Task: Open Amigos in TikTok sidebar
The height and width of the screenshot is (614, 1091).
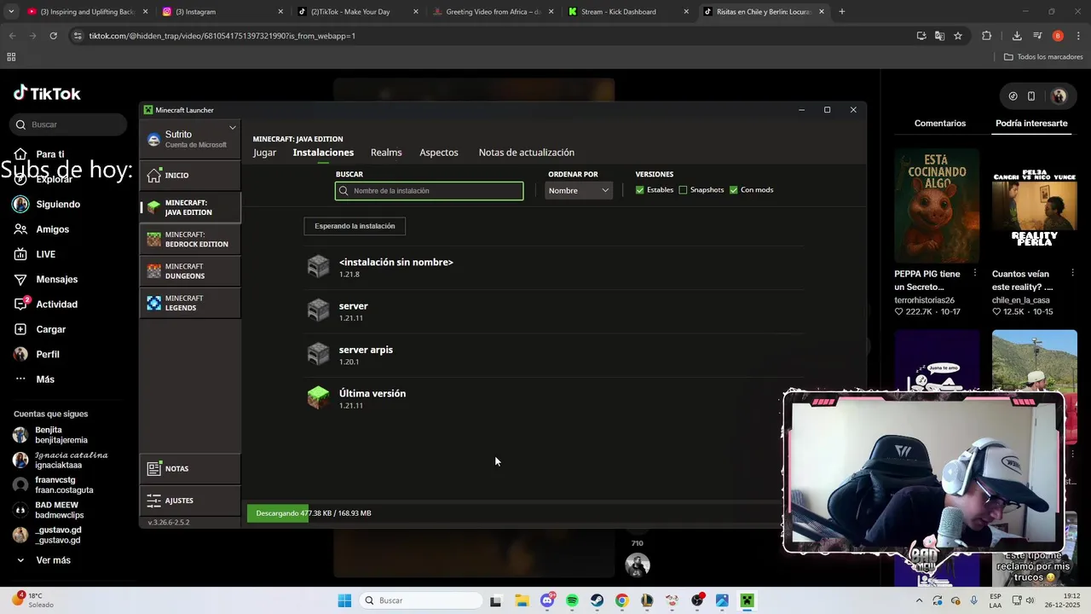Action: click(42, 229)
